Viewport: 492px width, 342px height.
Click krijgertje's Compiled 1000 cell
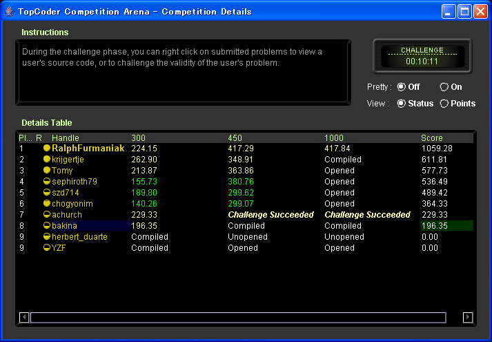(343, 159)
